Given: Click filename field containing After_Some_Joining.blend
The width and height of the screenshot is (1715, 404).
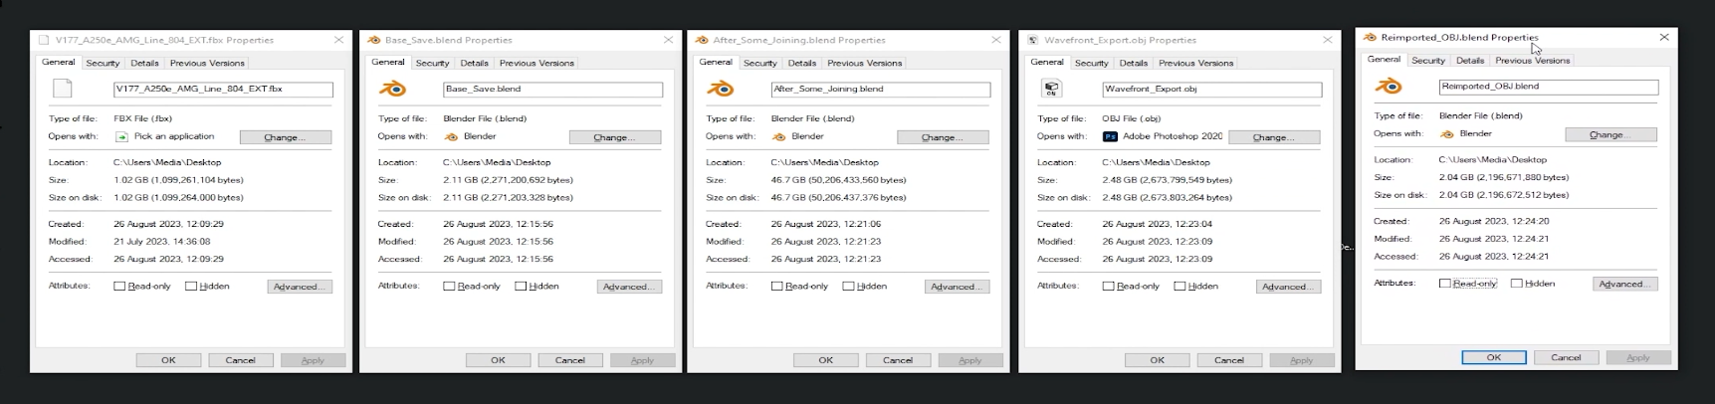Looking at the screenshot, I should 880,89.
